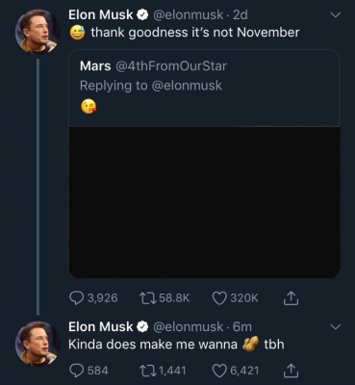The image size is (355, 385).
Task: Open the top tweet's chevron options menu
Action: pyautogui.click(x=335, y=15)
